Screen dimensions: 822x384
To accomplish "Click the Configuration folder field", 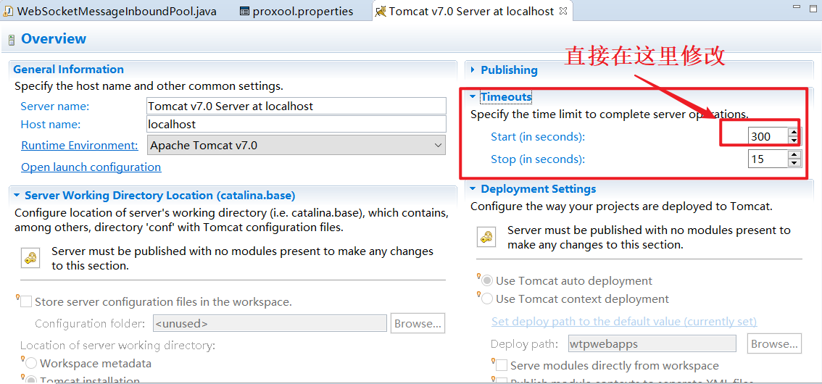I will coord(270,323).
